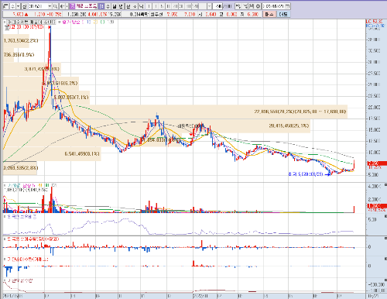Expand foreign net-buy panel right-edge button
The width and height of the screenshot is (387, 299).
(385, 239)
